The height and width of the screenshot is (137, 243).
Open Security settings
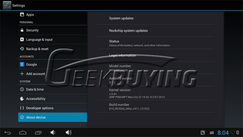tap(53, 30)
